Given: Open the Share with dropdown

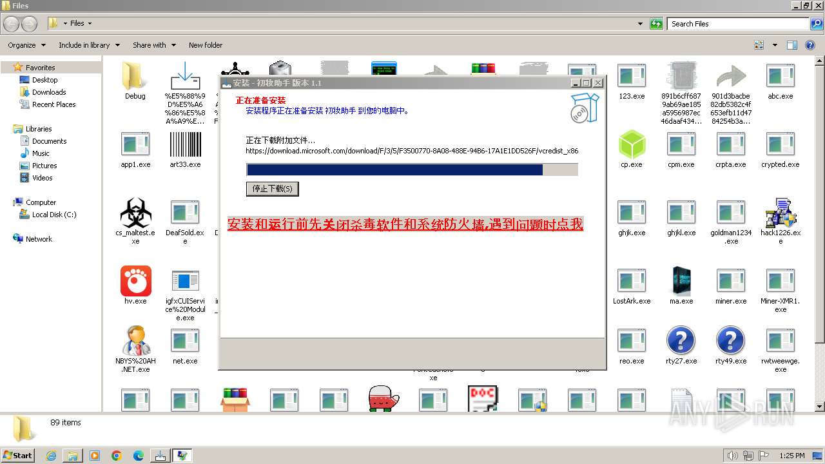Looking at the screenshot, I should (154, 45).
